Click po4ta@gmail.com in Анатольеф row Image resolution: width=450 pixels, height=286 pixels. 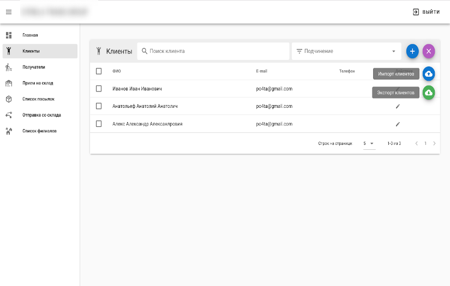(274, 106)
